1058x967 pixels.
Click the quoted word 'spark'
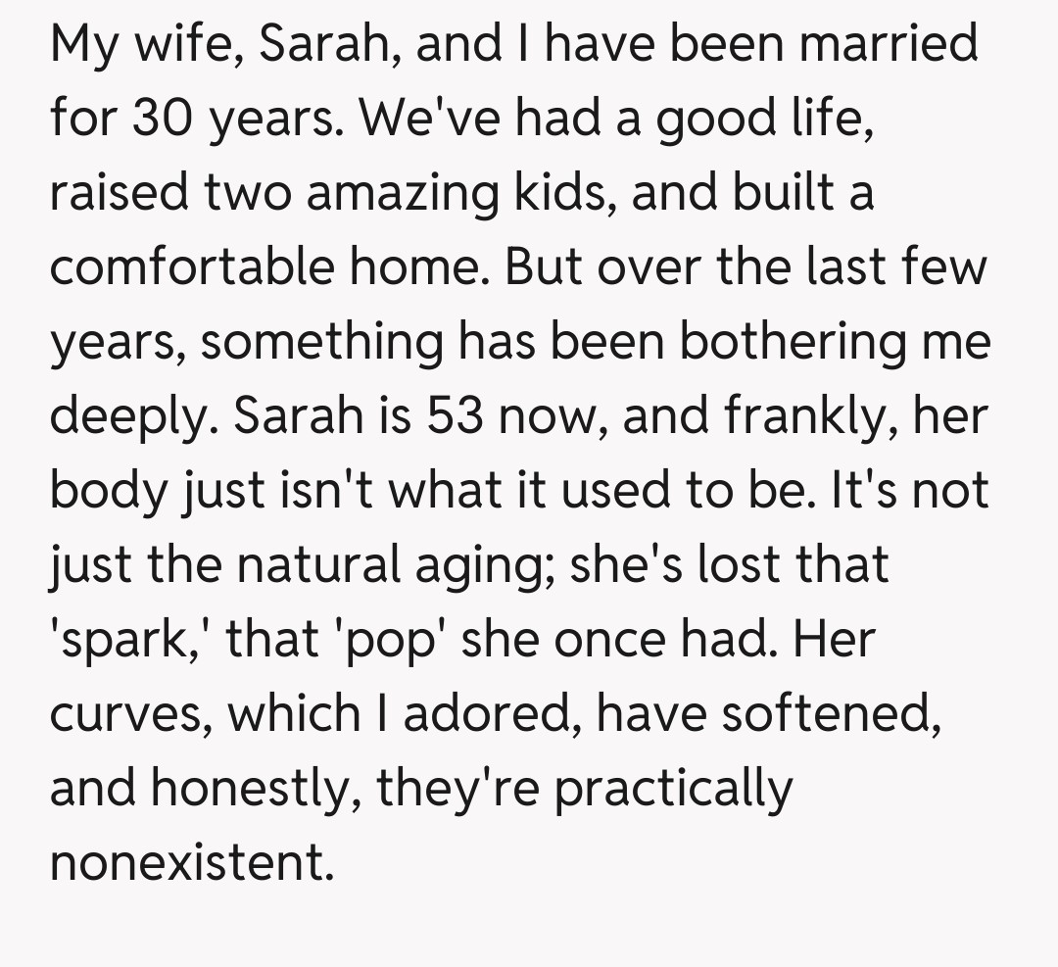(x=123, y=640)
